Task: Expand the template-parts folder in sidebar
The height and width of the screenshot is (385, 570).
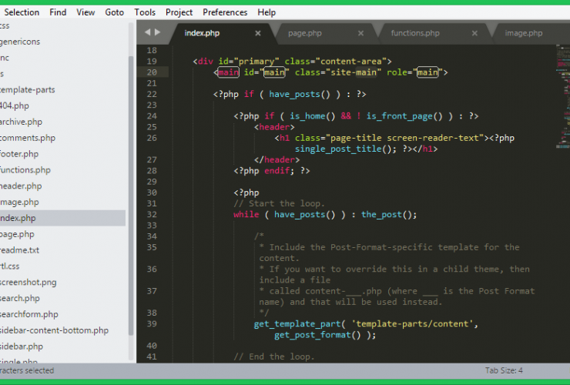Action: click(28, 89)
